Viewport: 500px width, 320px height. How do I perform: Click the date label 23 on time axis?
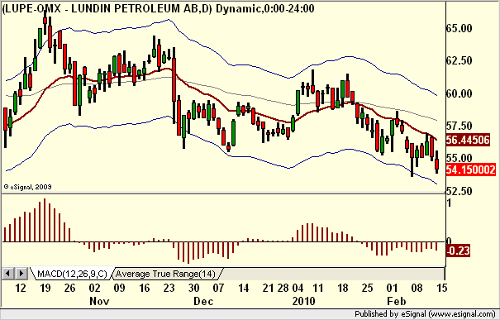(x=169, y=288)
